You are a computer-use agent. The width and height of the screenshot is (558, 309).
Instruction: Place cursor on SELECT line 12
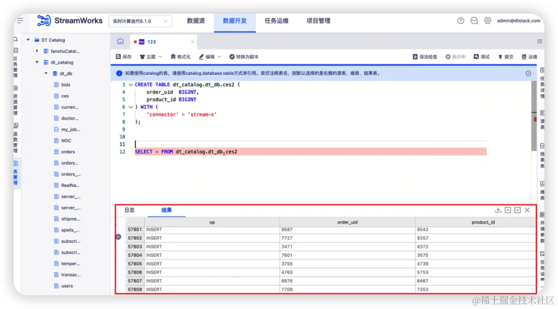pos(311,152)
